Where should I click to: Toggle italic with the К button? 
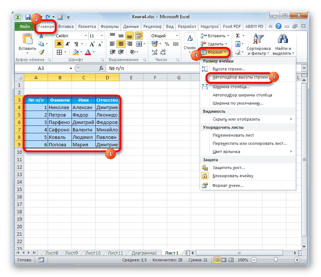(x=68, y=44)
